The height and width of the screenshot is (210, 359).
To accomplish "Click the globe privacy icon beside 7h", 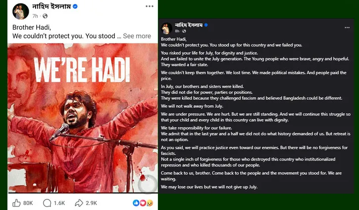I will point(46,16).
